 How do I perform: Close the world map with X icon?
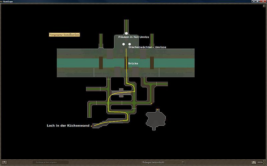tap(264, 1)
